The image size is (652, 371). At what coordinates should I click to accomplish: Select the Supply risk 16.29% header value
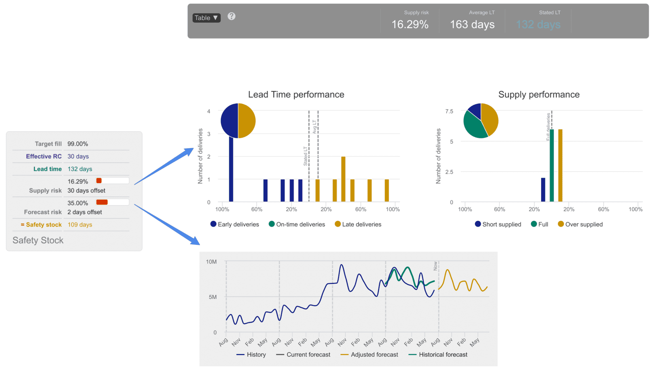pos(410,24)
